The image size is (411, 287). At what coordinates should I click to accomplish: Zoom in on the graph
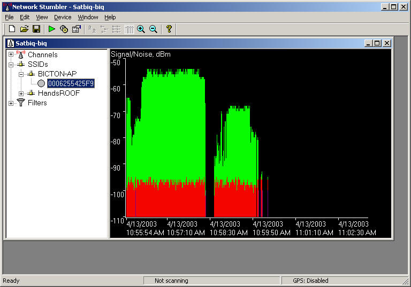[141, 29]
